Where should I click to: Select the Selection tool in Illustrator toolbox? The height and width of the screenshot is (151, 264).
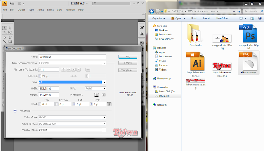click(x=5, y=28)
